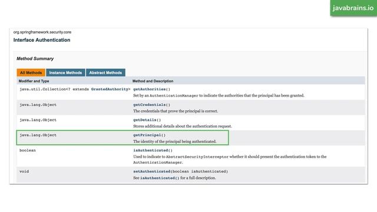Click the 'void' return type cell
The height and width of the screenshot is (212, 377).
click(24, 171)
